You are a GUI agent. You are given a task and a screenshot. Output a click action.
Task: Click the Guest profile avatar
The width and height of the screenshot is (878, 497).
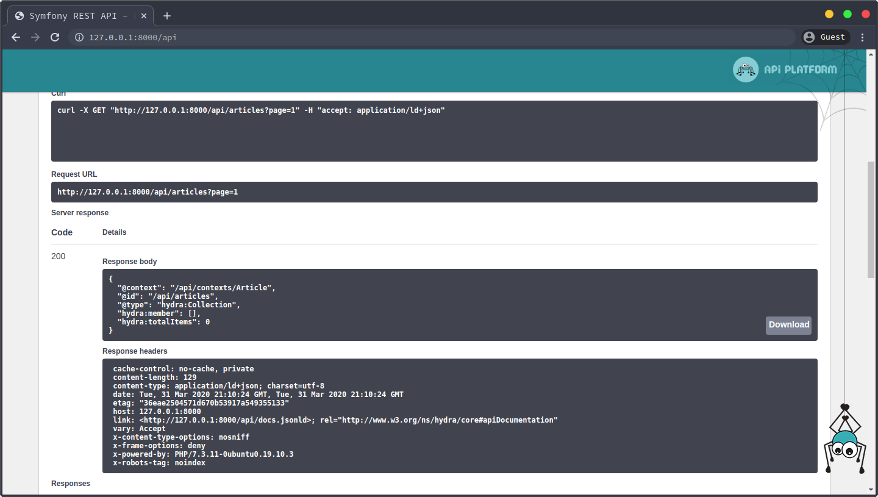809,37
